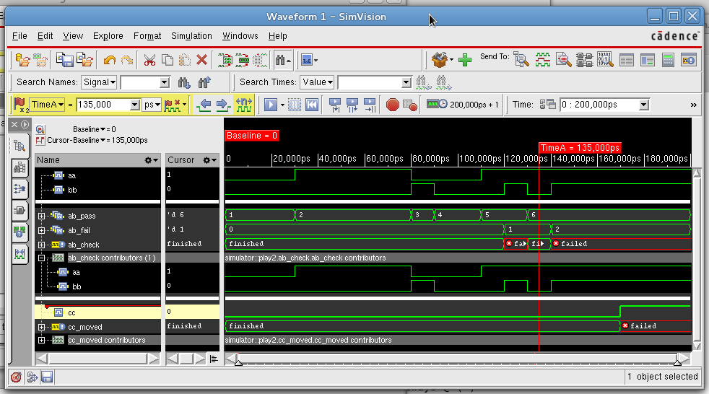Click the reset simulation rewind icon
Viewport: 709px width, 394px height.
pyautogui.click(x=312, y=105)
